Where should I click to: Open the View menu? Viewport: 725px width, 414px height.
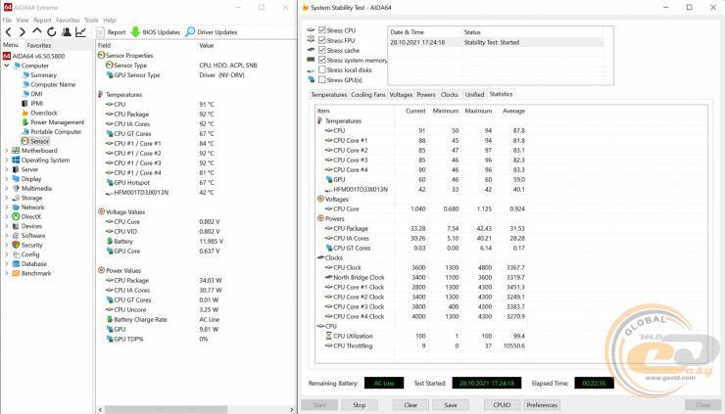tap(23, 21)
